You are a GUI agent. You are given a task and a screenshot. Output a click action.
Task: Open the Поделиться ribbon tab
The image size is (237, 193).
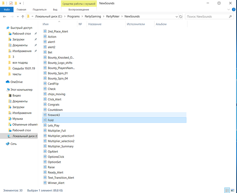point(40,9)
